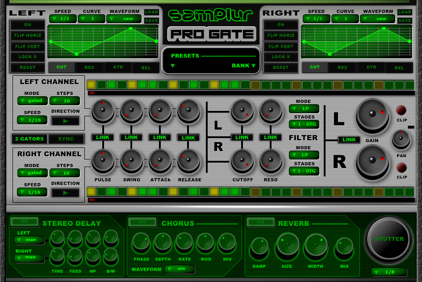Open the RIGHT envelope WAVEFORM saw dropdown

coord(377,19)
